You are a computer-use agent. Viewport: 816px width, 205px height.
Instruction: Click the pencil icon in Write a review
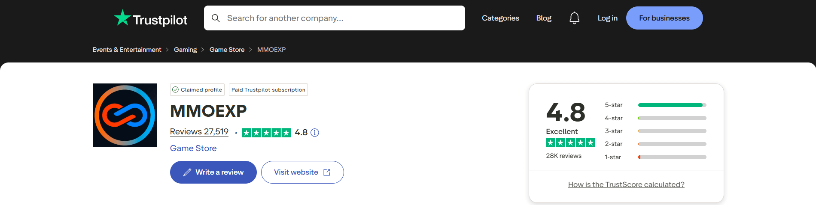tap(187, 172)
